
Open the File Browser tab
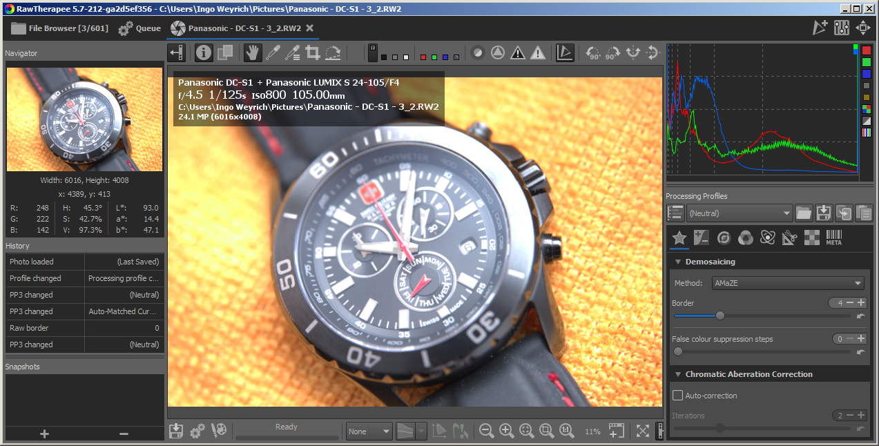(x=59, y=28)
